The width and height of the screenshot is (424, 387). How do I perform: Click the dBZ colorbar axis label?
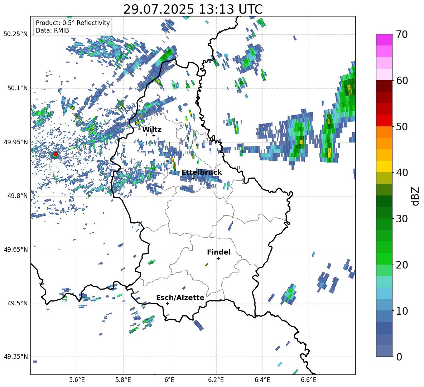click(416, 196)
